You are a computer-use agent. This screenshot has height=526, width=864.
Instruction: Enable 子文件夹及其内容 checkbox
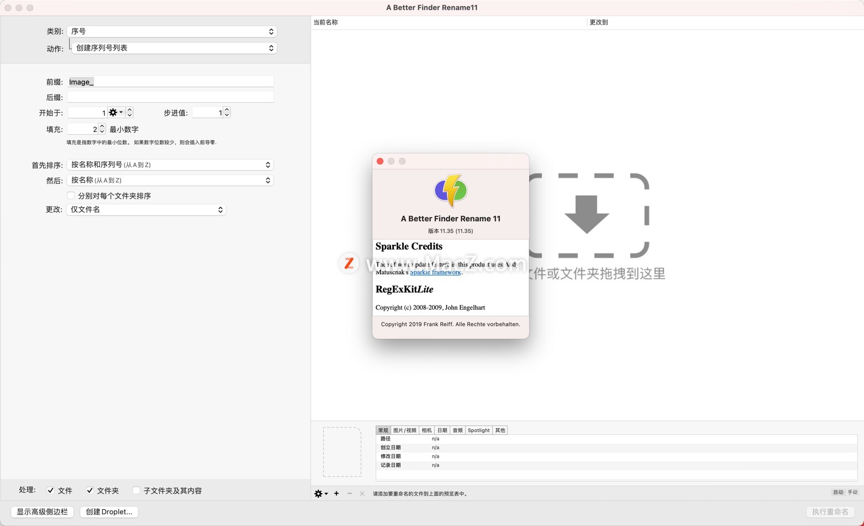[x=136, y=490]
